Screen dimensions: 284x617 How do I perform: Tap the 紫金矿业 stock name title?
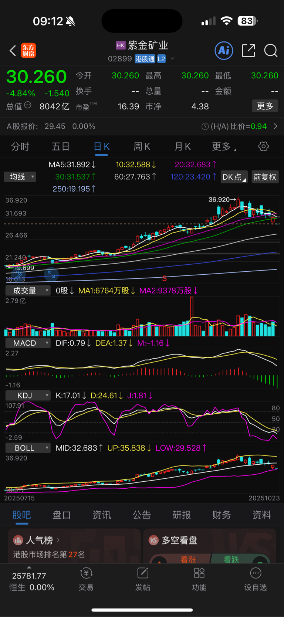(148, 45)
